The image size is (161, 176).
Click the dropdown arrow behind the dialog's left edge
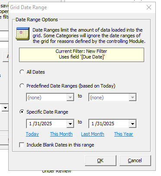pos(5,108)
